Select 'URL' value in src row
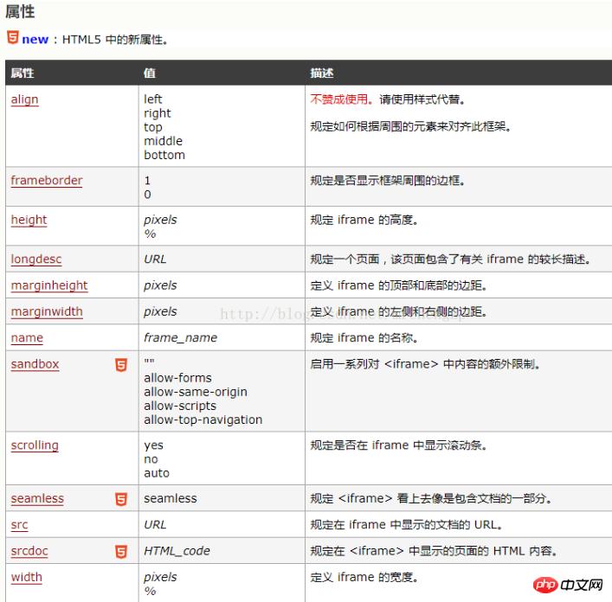Viewport: 612px width, 602px height. click(x=155, y=525)
